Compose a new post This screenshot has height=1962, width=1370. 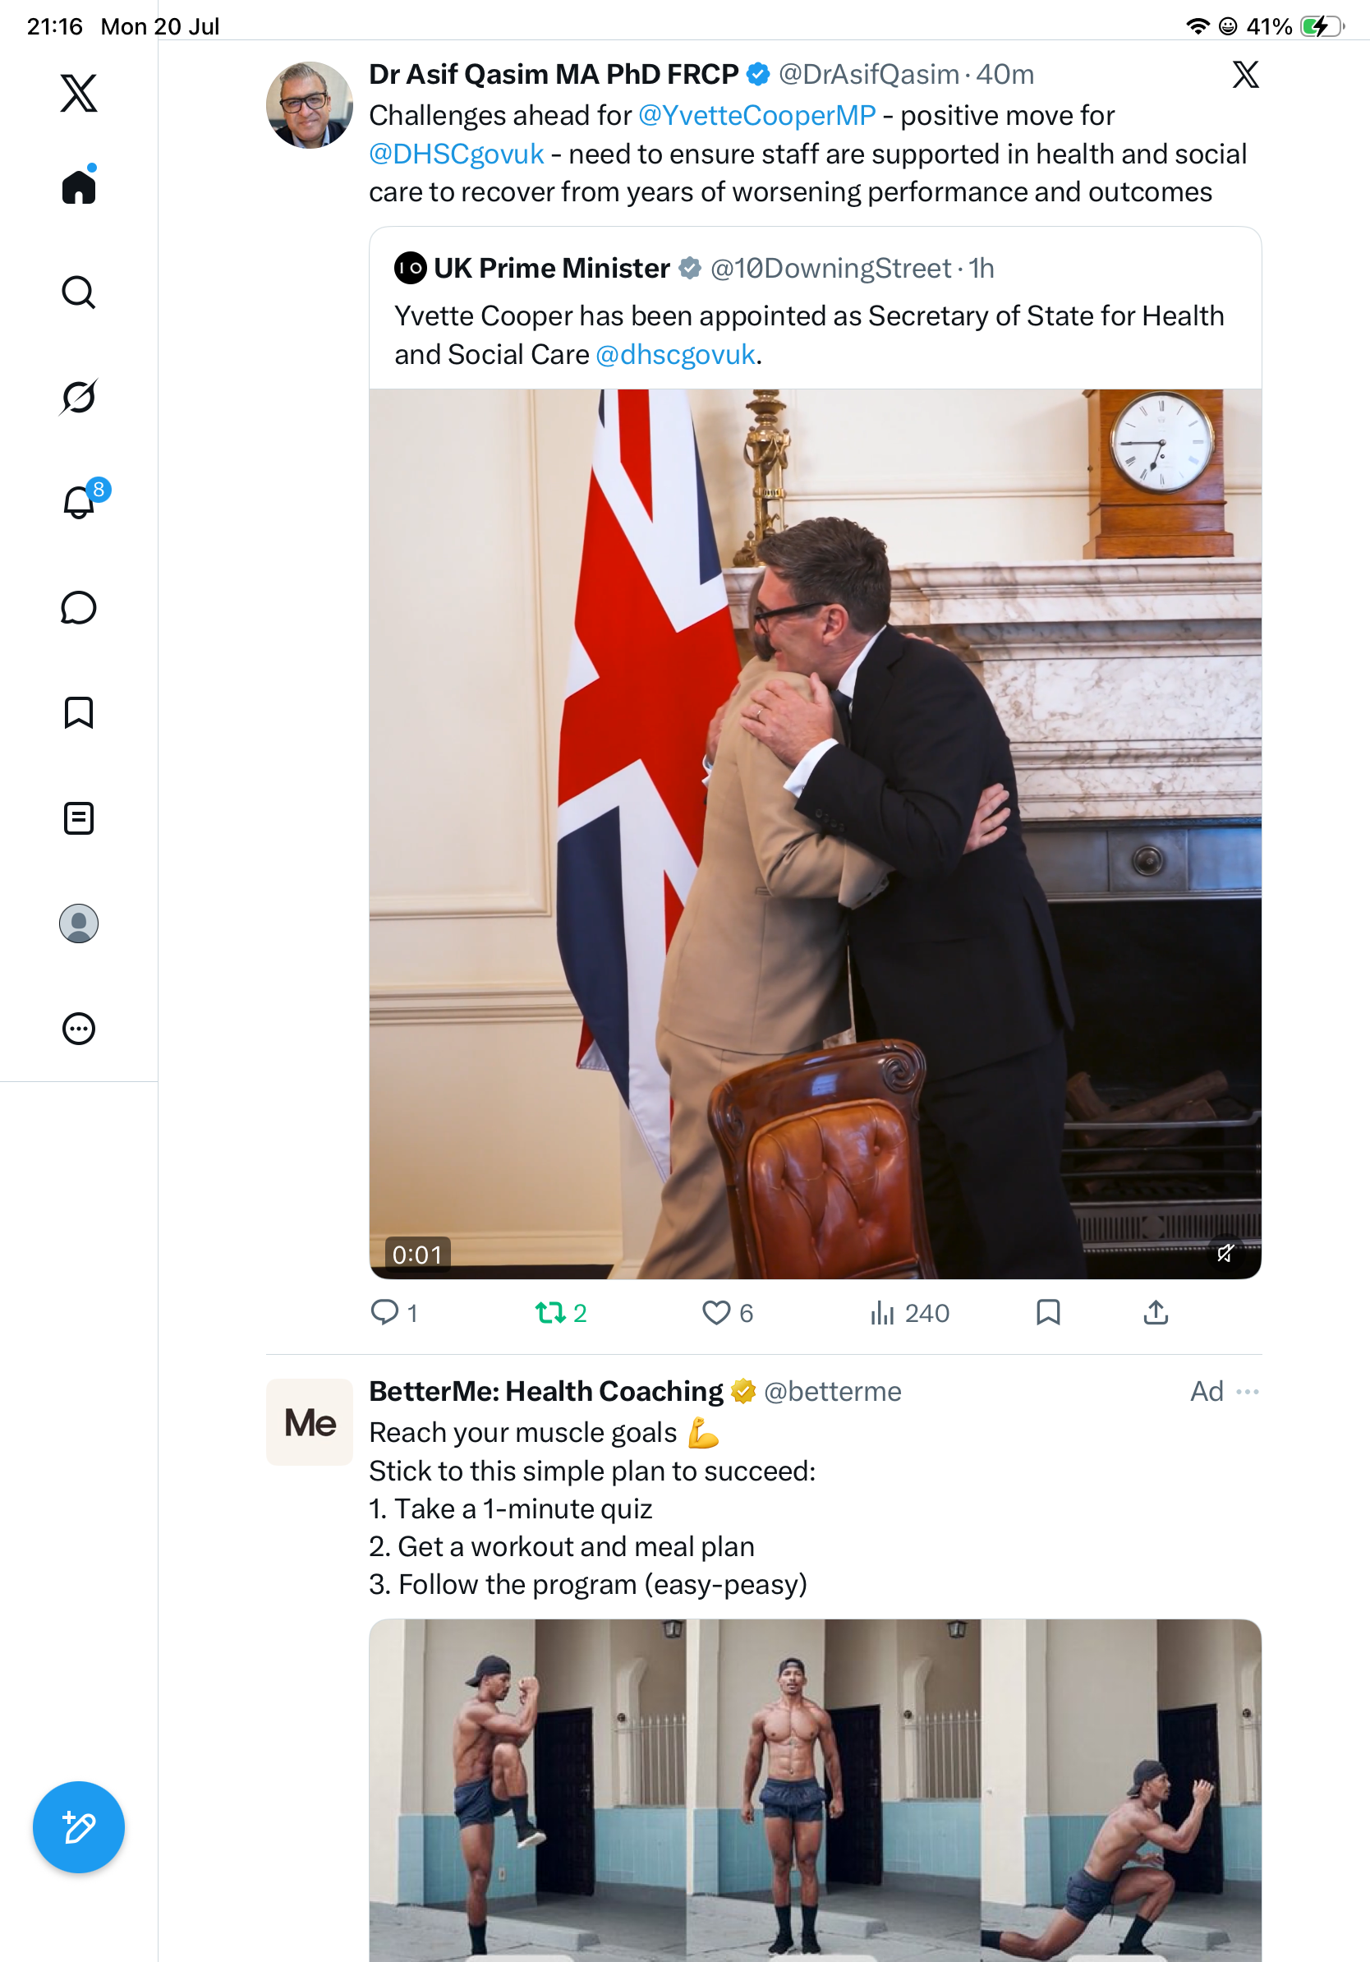pyautogui.click(x=79, y=1827)
